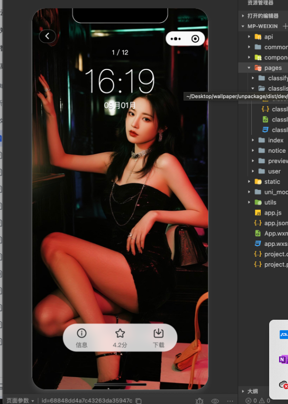
Task: Open the mini program capsule three-dots menu
Action: [175, 39]
